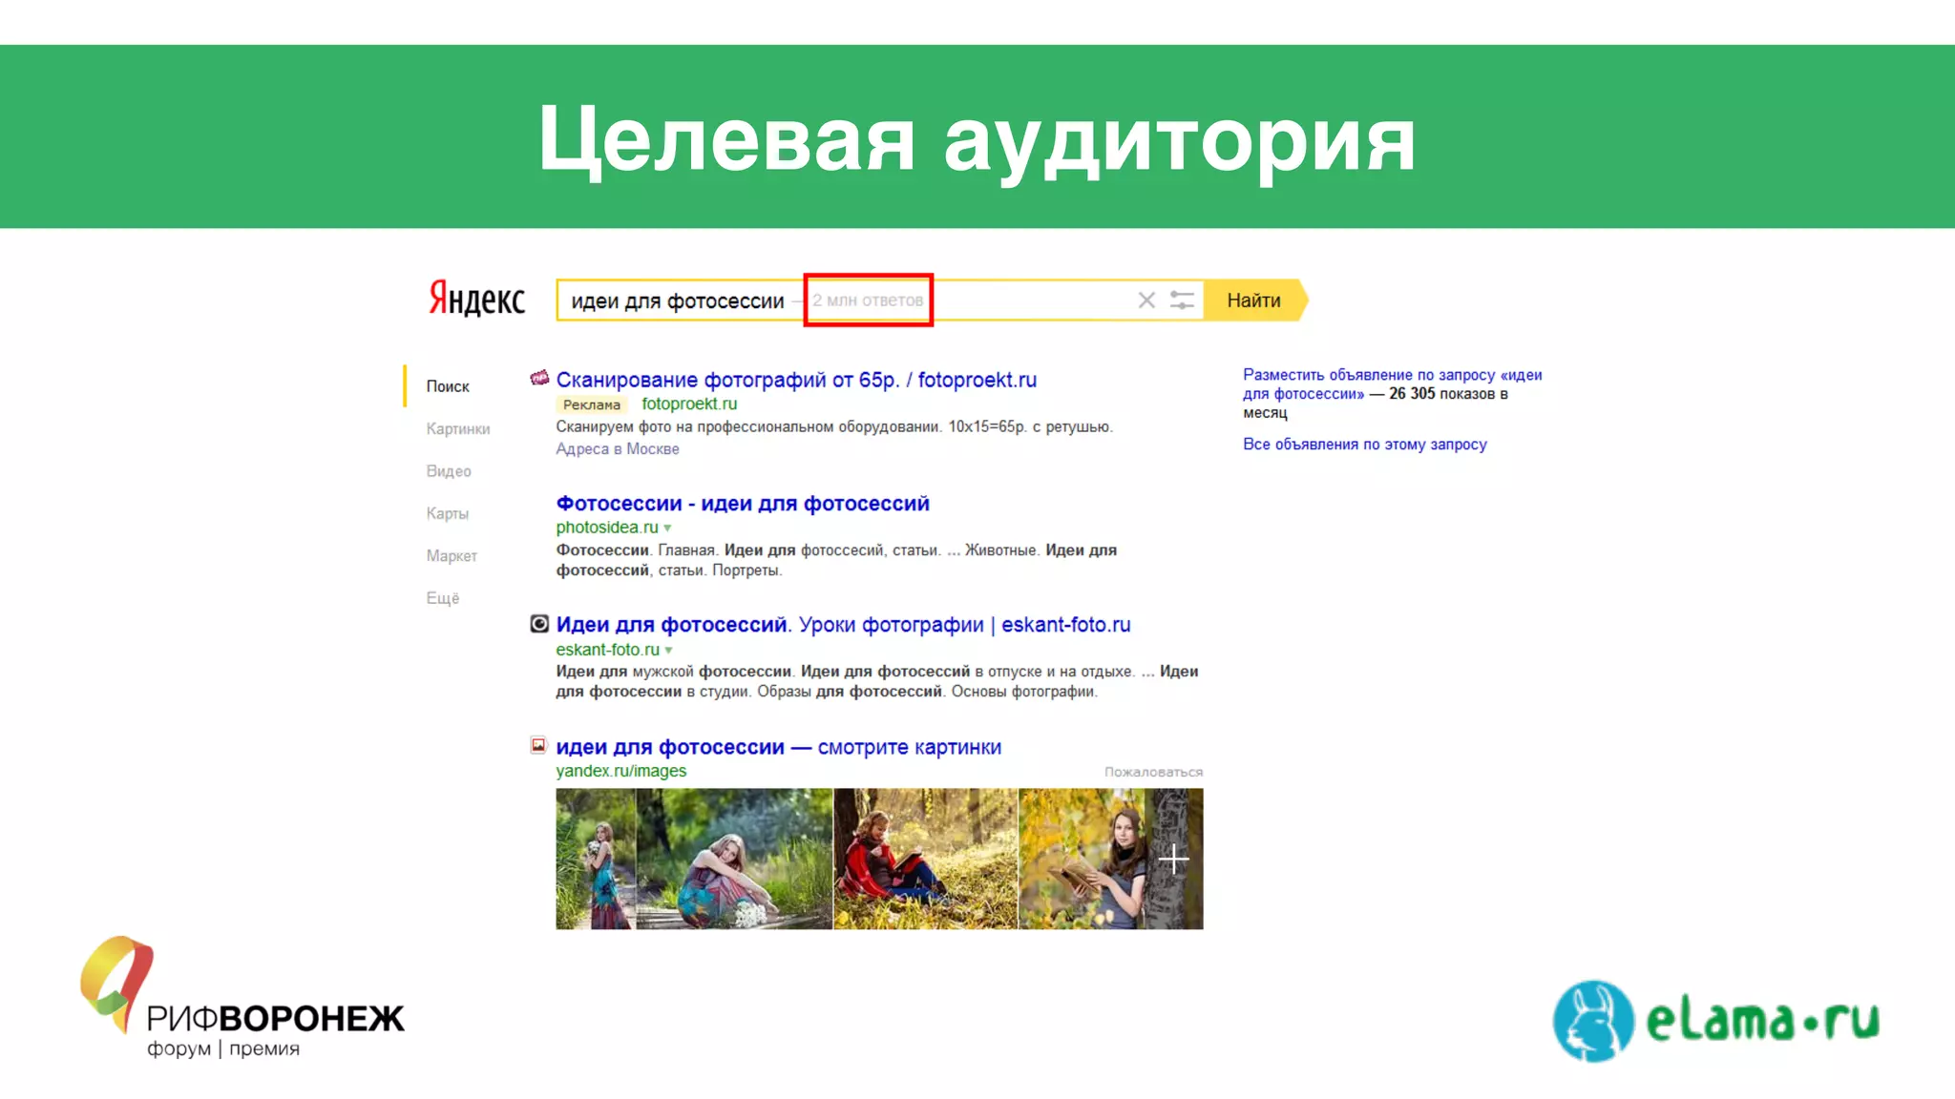Screen dimensions: 1955x1099
Task: Click the elama.ru logo
Action: [1716, 1021]
